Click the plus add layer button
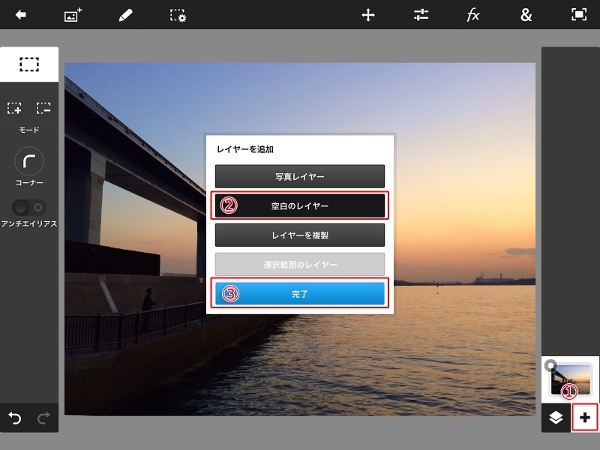600x450 pixels. 585,418
